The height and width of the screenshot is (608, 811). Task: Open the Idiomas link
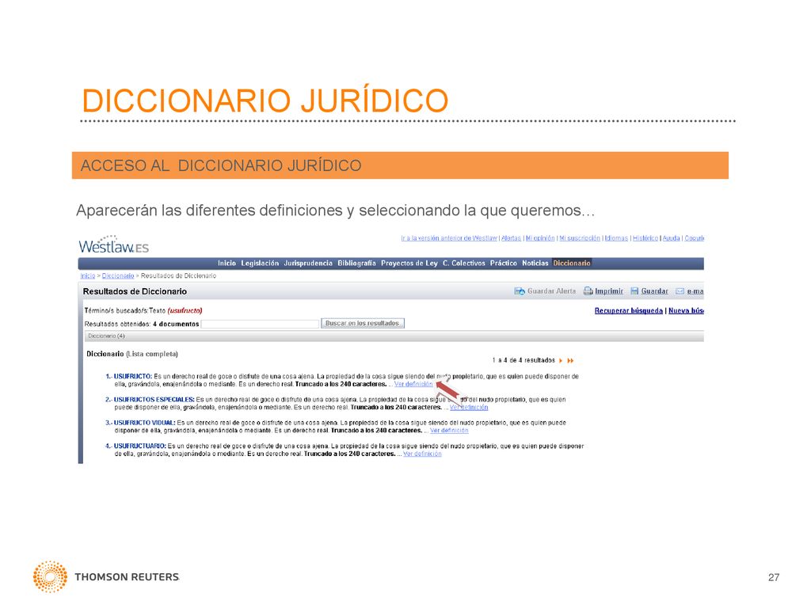click(x=616, y=238)
